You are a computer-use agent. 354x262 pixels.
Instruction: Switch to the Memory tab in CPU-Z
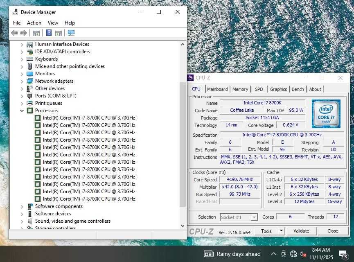tap(240, 89)
